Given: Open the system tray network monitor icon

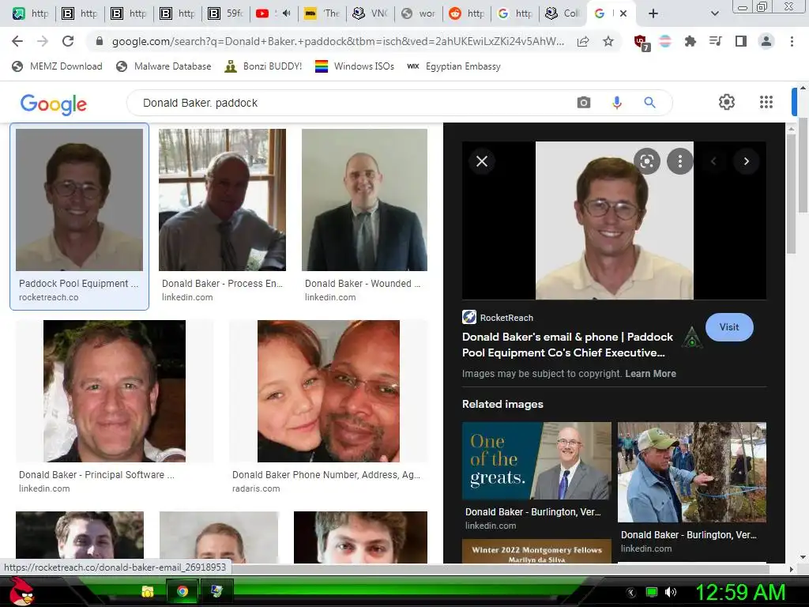Looking at the screenshot, I should 652,592.
